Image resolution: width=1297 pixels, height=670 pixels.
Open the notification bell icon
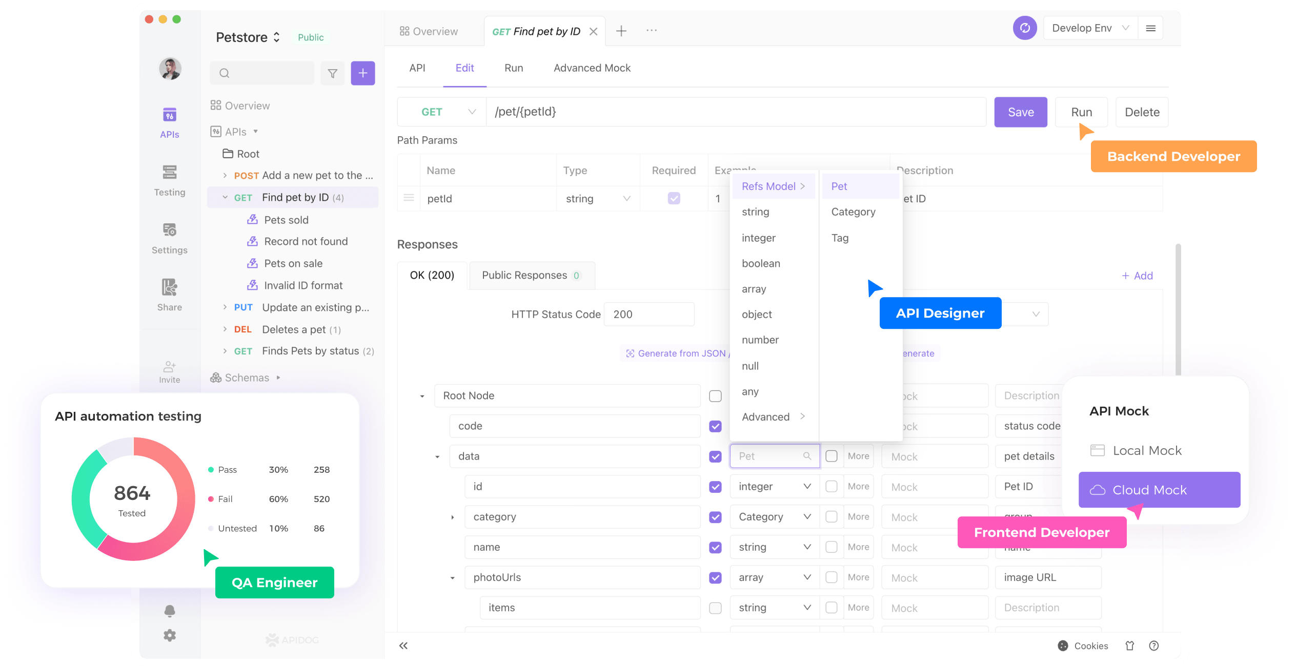point(169,611)
